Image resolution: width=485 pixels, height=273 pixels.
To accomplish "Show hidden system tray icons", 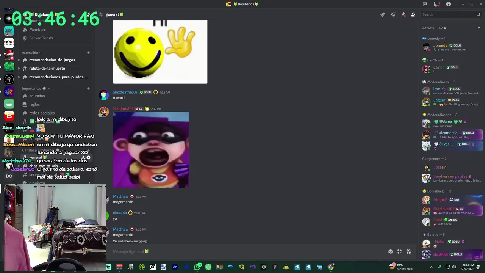I will point(431,267).
